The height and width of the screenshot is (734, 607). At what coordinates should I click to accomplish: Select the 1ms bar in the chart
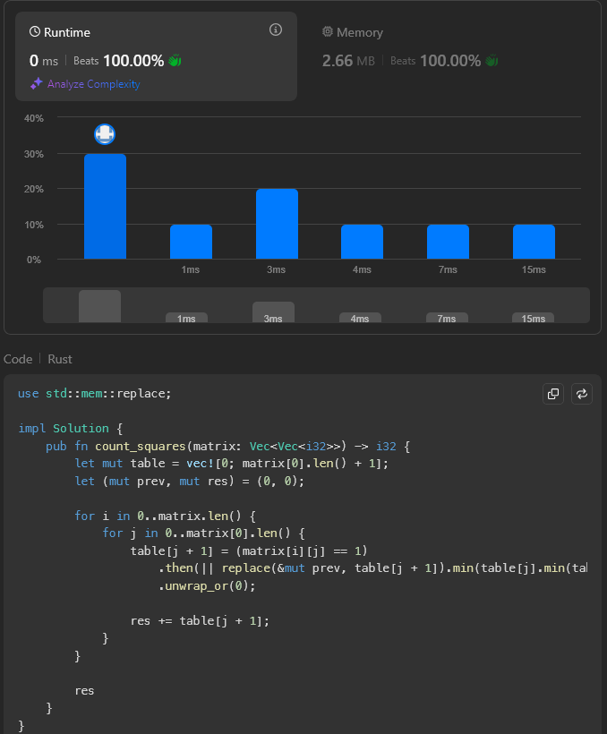pos(191,242)
